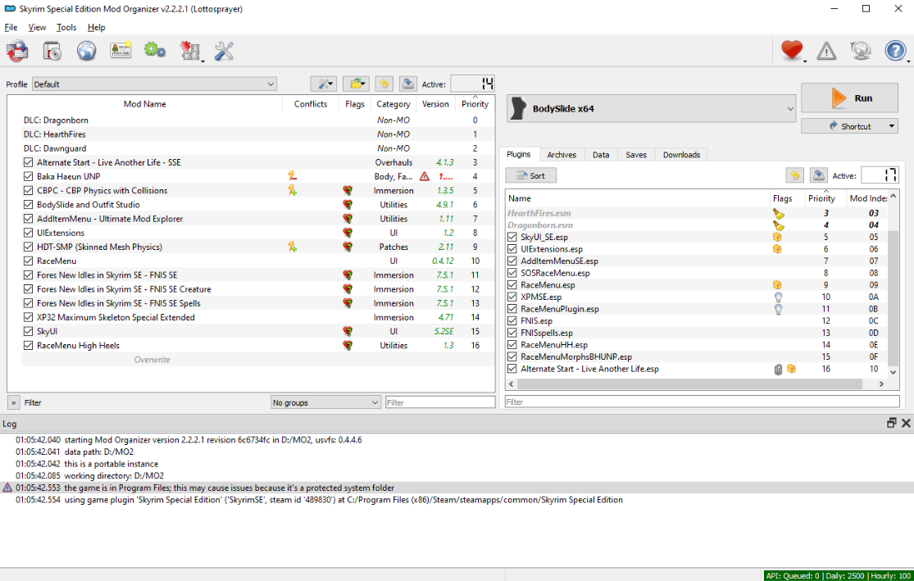
Task: Click the Install mod from archive icon
Action: 52,52
